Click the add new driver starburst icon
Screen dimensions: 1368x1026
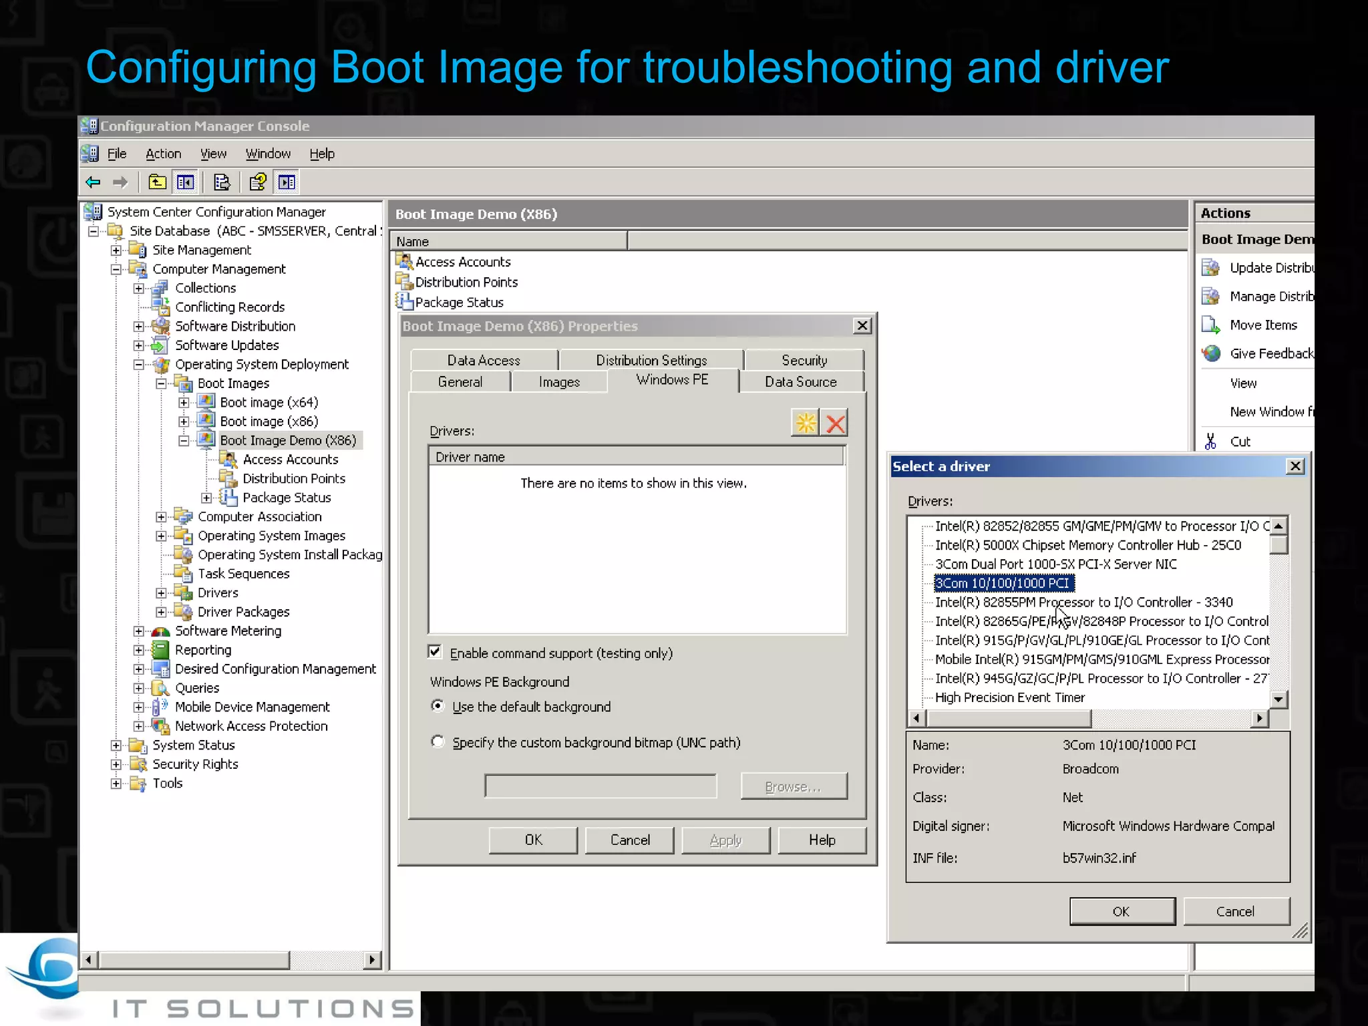806,423
